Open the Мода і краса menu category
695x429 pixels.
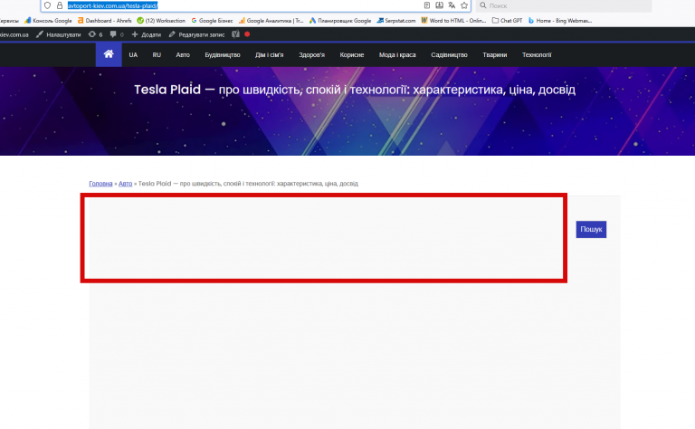point(397,55)
